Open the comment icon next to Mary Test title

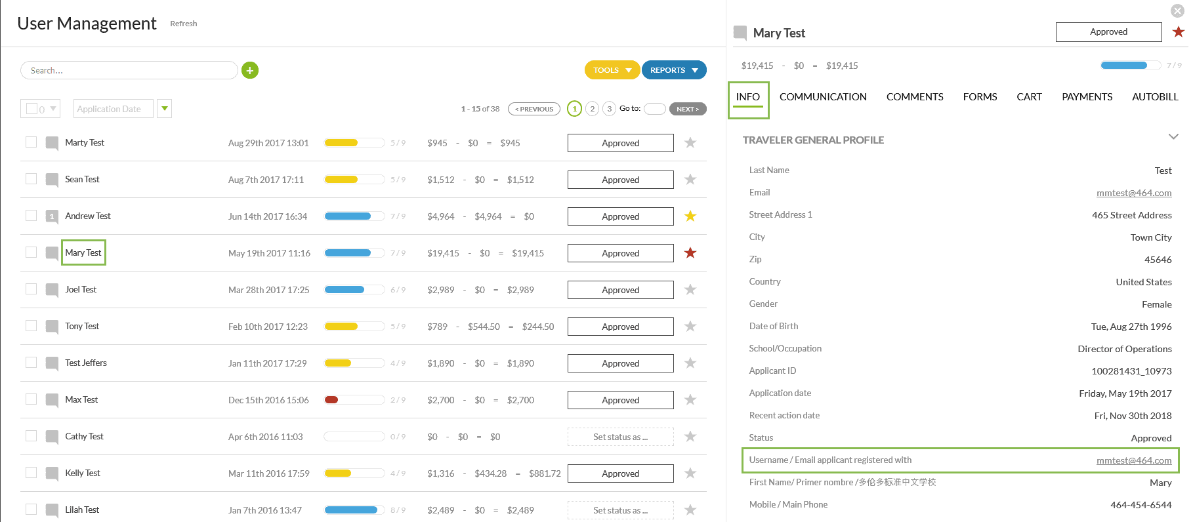740,33
